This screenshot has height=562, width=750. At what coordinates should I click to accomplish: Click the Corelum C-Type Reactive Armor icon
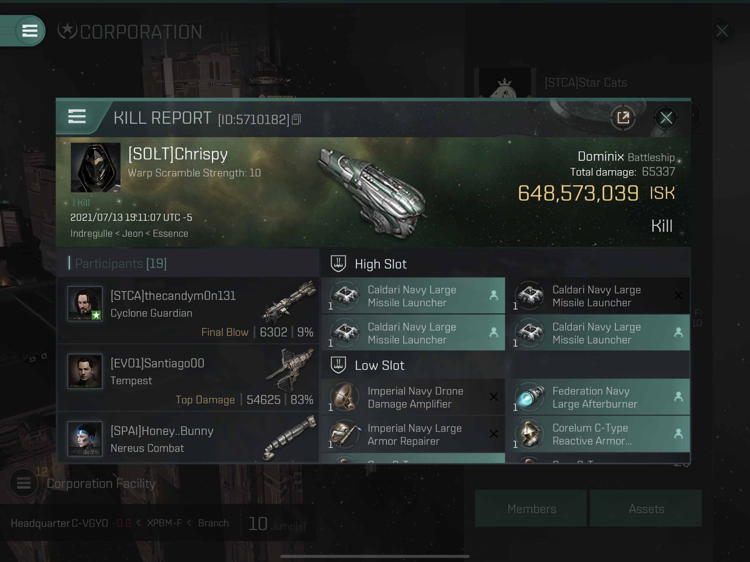[530, 434]
